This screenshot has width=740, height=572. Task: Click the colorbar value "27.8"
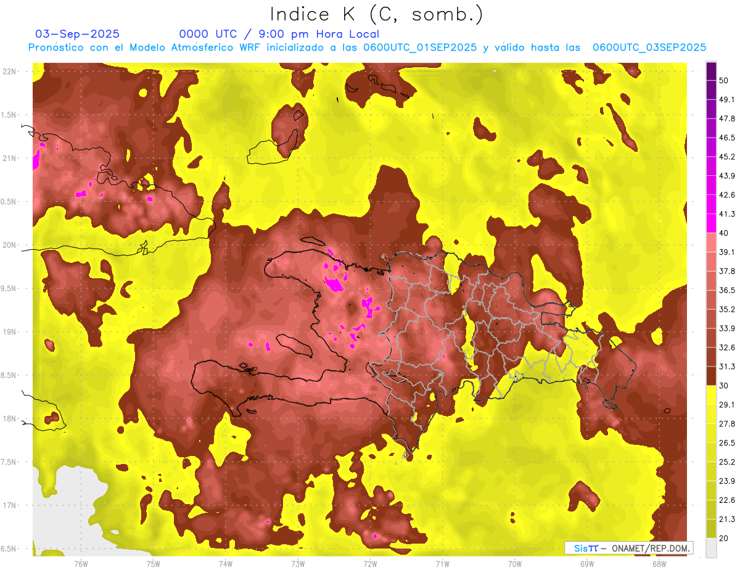coord(727,423)
